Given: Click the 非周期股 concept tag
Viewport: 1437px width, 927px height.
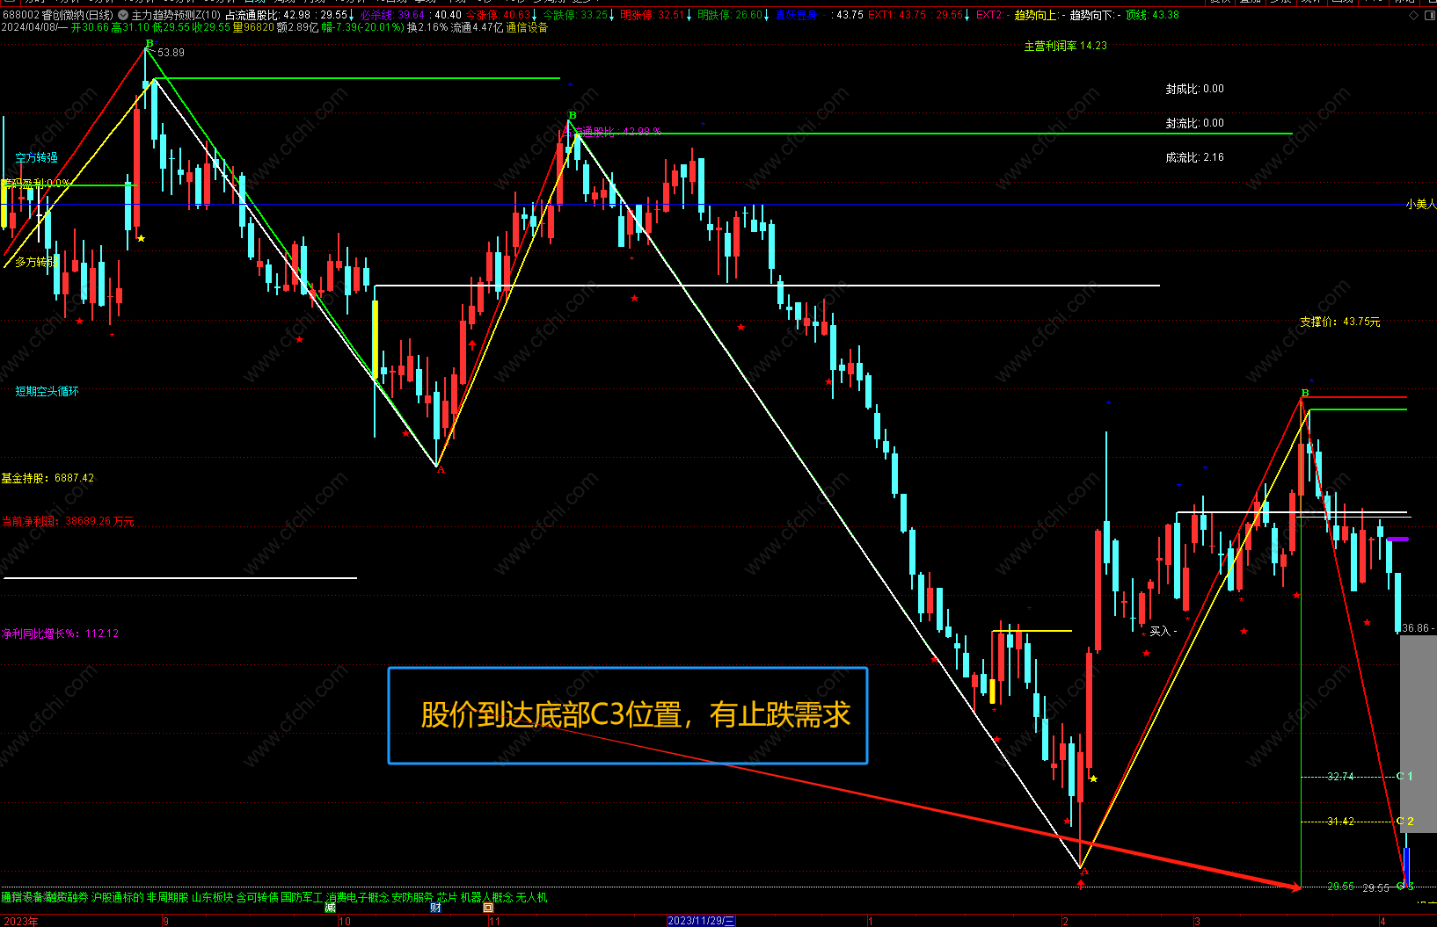Looking at the screenshot, I should click(167, 897).
